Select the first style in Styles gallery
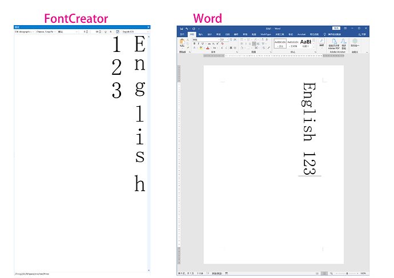 280,43
